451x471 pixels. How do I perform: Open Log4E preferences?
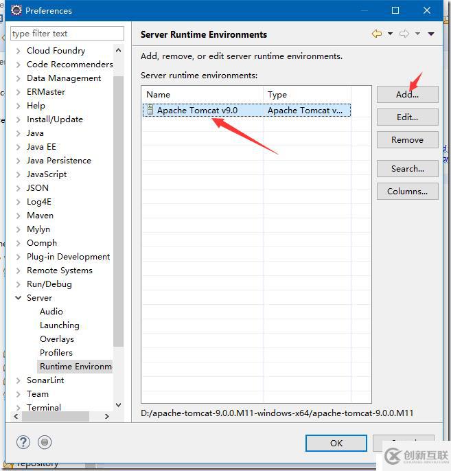(x=38, y=202)
